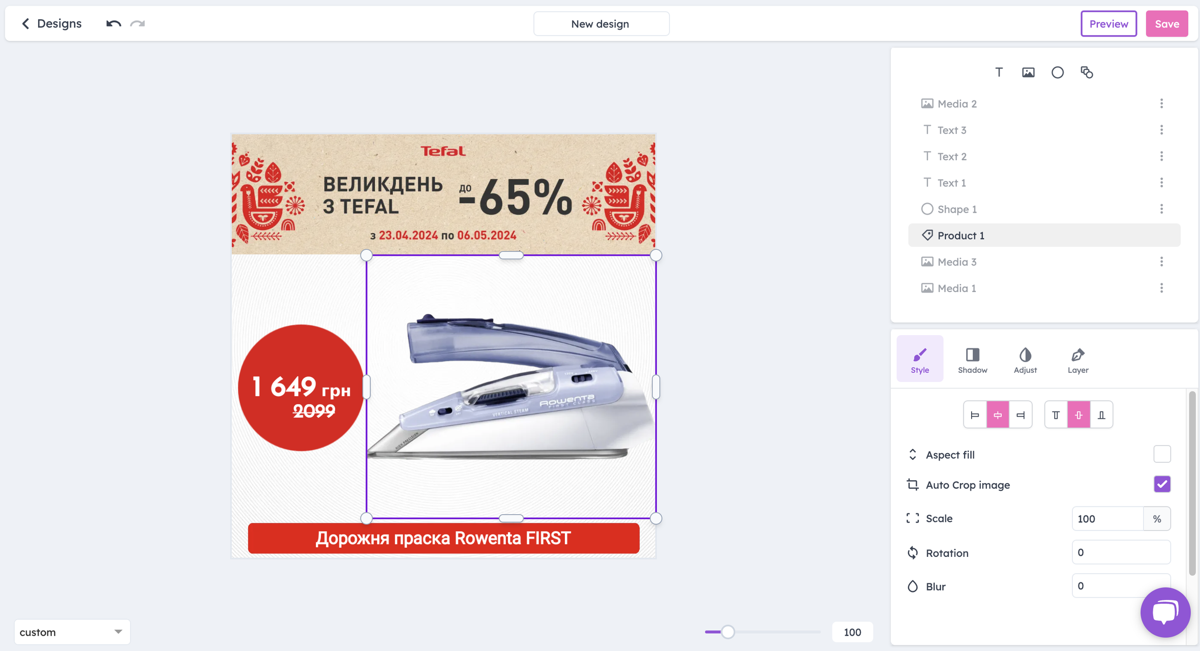Click the Scale value field
Viewport: 1200px width, 651px height.
tap(1107, 519)
